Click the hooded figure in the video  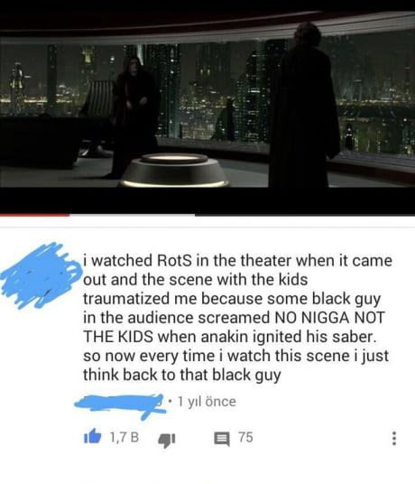[134, 116]
